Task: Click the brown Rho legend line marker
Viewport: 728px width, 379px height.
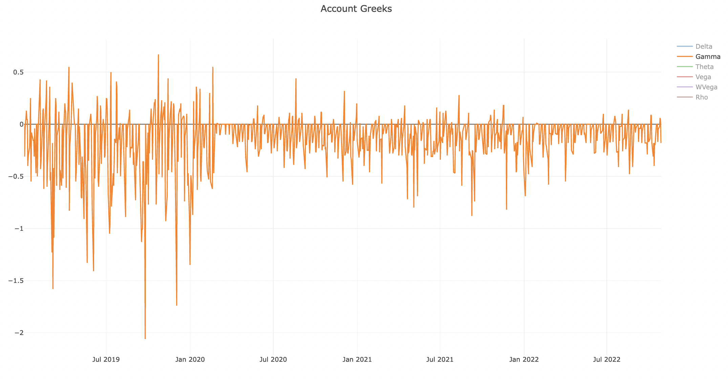Action: (x=685, y=97)
